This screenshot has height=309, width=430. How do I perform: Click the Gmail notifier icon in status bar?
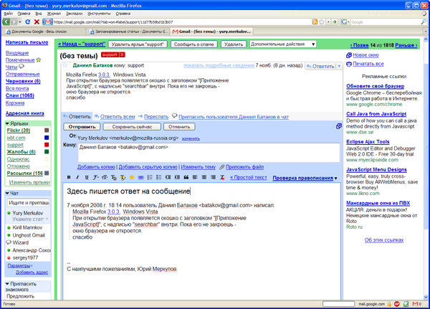(x=416, y=304)
